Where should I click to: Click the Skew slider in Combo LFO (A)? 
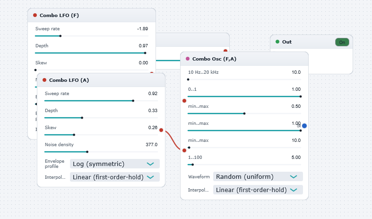(x=101, y=135)
